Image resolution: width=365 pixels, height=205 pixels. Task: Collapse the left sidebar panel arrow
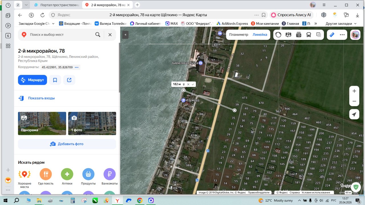click(x=125, y=35)
